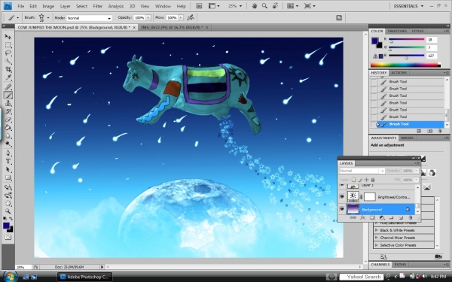
Task: Select the Healing Brush tool
Action: (8, 86)
